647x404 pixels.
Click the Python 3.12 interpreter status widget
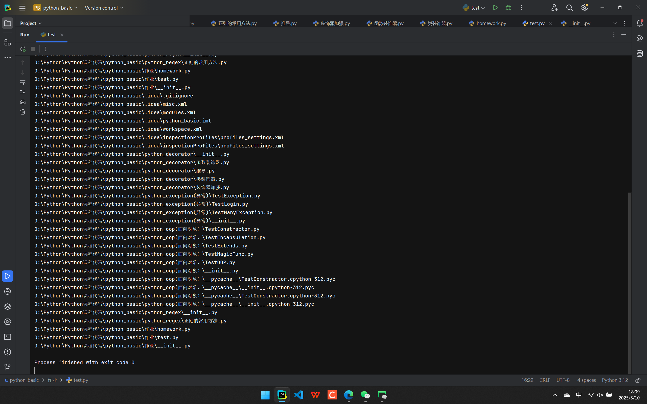(x=615, y=380)
